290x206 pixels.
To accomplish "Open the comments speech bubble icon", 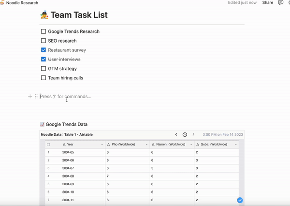I will click(x=280, y=2).
